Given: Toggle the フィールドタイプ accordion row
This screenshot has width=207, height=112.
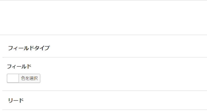Looking at the screenshot, I should (x=103, y=48).
